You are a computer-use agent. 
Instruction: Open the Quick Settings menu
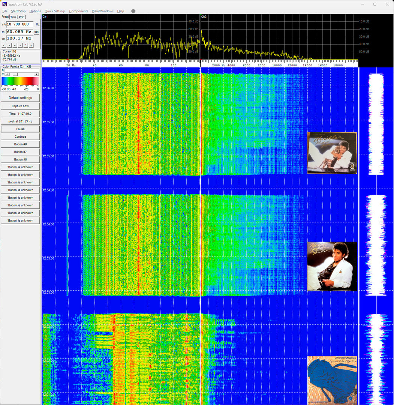click(x=55, y=11)
